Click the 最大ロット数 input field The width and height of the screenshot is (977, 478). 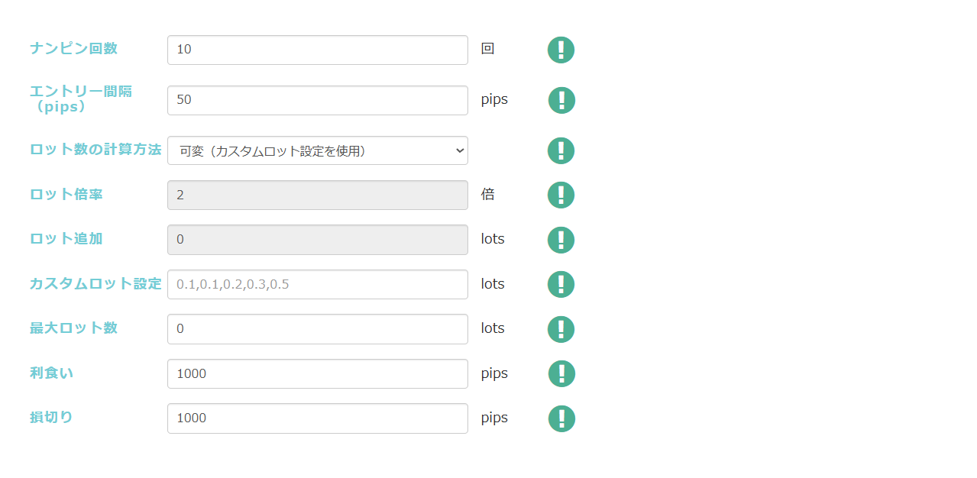tap(318, 329)
